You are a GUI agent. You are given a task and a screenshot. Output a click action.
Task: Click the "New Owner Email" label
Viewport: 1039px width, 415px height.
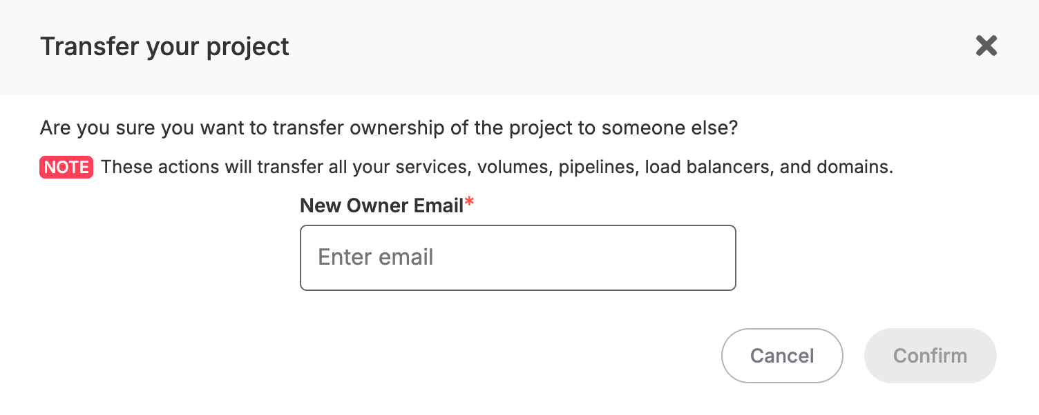(381, 205)
